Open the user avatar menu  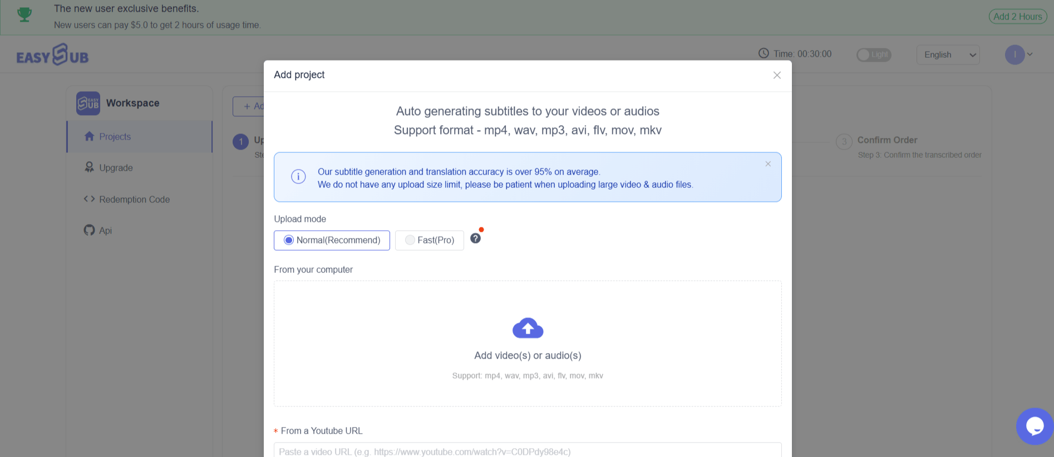pyautogui.click(x=1014, y=54)
